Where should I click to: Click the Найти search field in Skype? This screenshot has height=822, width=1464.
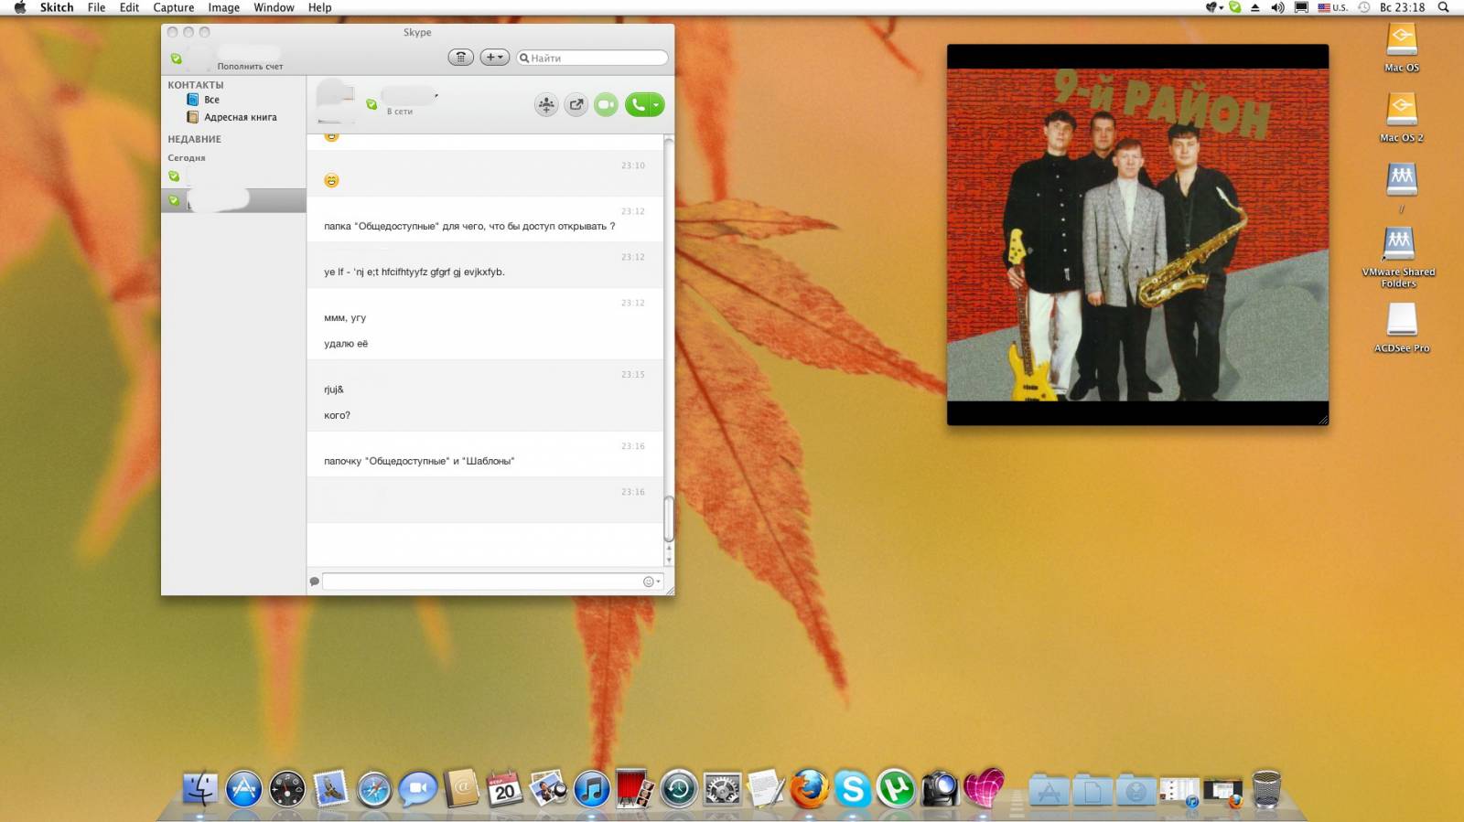pyautogui.click(x=592, y=58)
